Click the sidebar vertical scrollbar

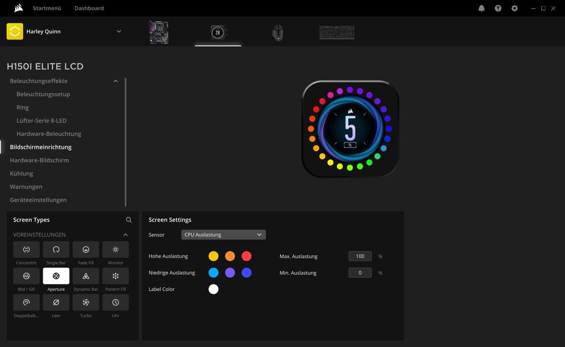tap(125, 142)
